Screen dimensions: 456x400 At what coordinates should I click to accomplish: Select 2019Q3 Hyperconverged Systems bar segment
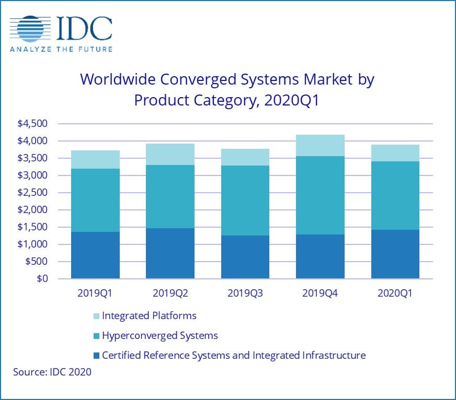tap(245, 201)
